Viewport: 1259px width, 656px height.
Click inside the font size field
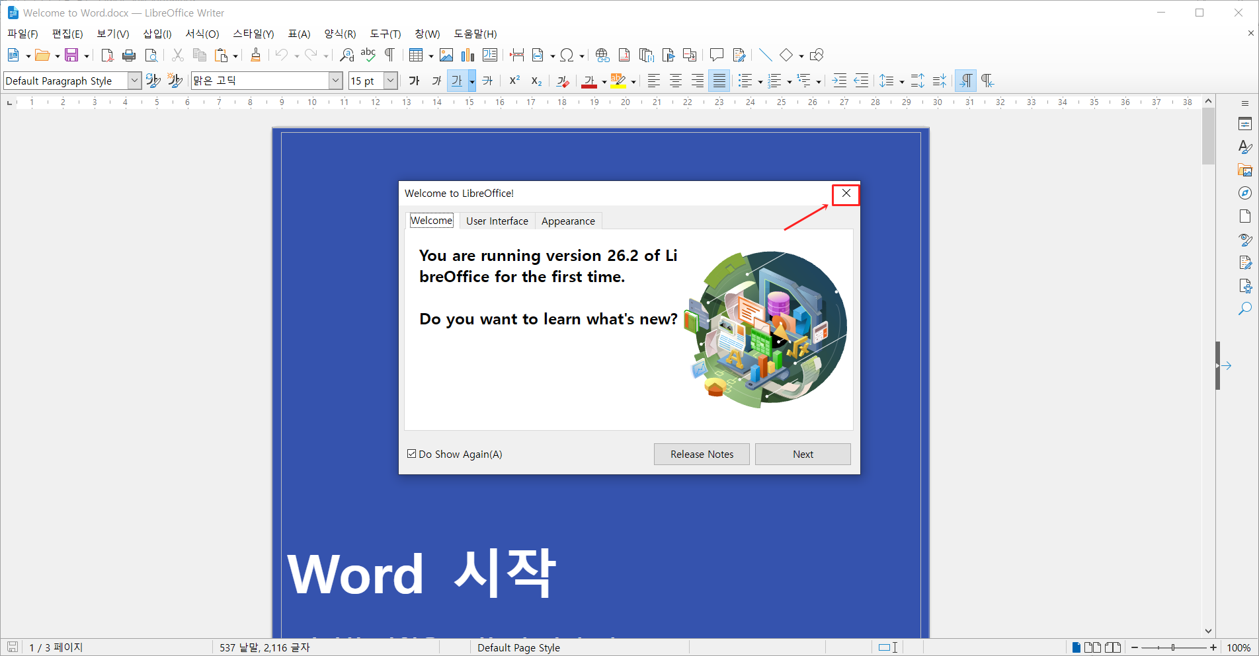click(366, 81)
